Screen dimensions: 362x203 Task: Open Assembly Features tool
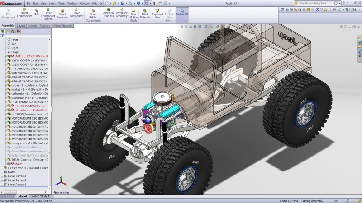(x=109, y=13)
